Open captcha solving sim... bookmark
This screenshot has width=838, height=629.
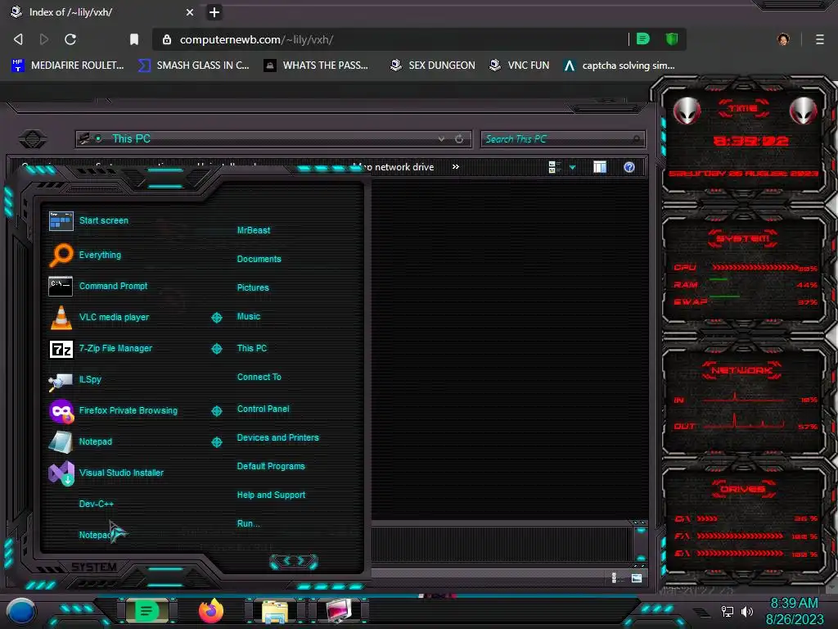[619, 66]
